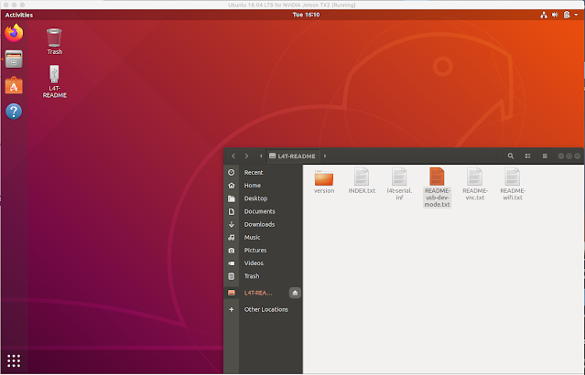Screen dimensions: 585x375
Task: Open the Activities overview
Action: [x=19, y=15]
